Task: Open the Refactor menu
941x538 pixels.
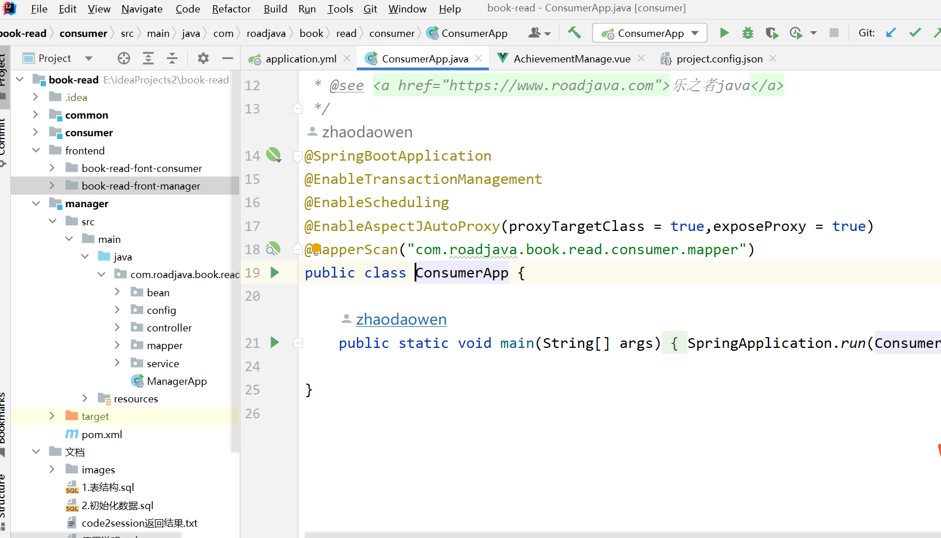Action: coord(231,9)
